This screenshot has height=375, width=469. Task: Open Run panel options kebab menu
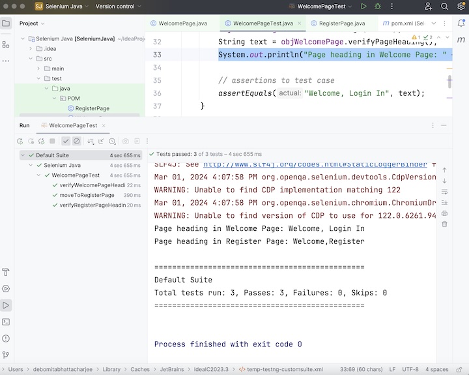(433, 125)
